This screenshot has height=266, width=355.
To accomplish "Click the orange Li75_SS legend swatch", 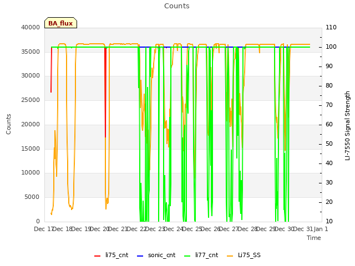I will tap(230, 256).
